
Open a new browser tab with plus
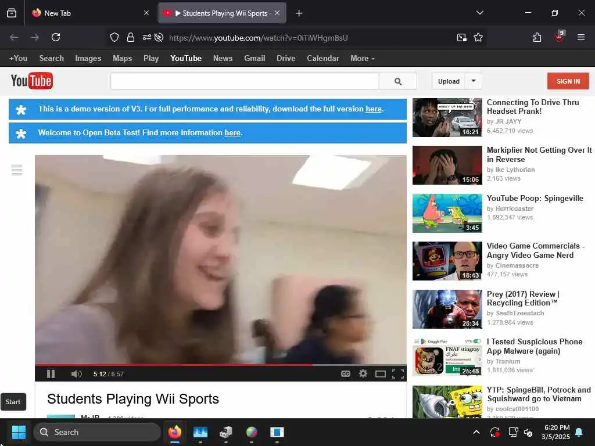(x=299, y=13)
